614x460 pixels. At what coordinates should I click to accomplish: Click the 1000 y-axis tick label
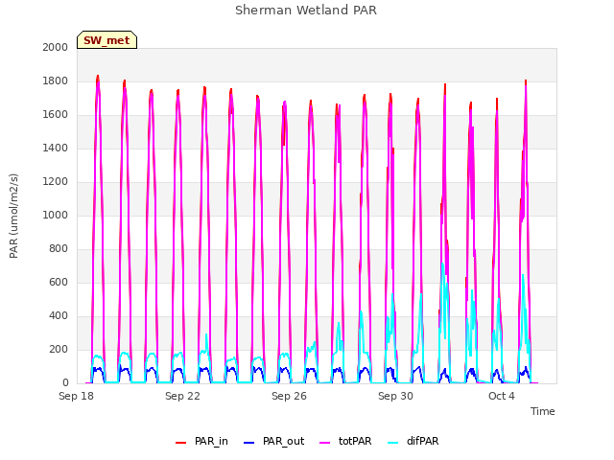56,215
